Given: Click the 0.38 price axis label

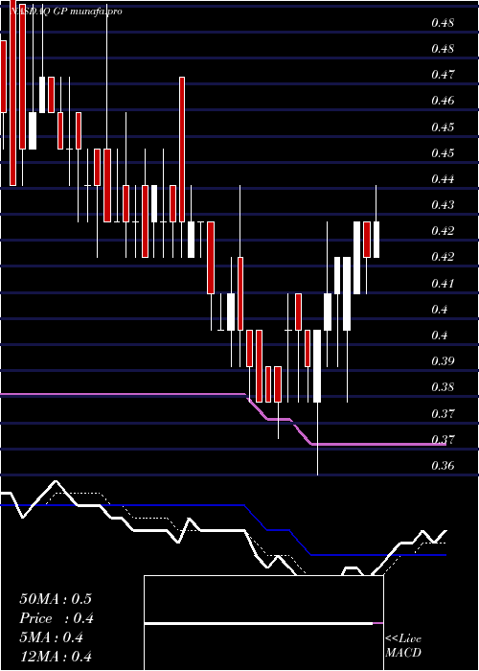Looking at the screenshot, I should pyautogui.click(x=443, y=387).
